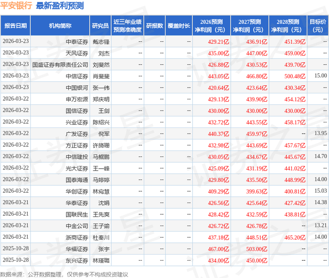Click the 13.95 target price value
329x278 pixels.
pyautogui.click(x=321, y=133)
